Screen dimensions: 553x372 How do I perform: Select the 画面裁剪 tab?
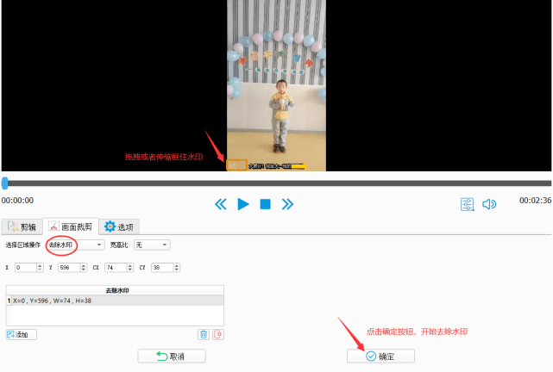point(71,226)
